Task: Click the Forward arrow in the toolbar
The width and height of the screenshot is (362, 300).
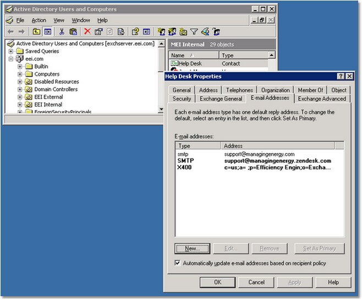Action: pos(21,31)
